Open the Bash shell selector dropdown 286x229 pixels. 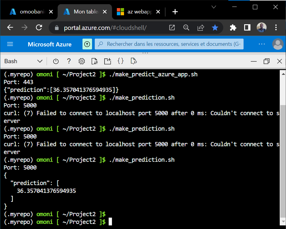pyautogui.click(x=23, y=61)
